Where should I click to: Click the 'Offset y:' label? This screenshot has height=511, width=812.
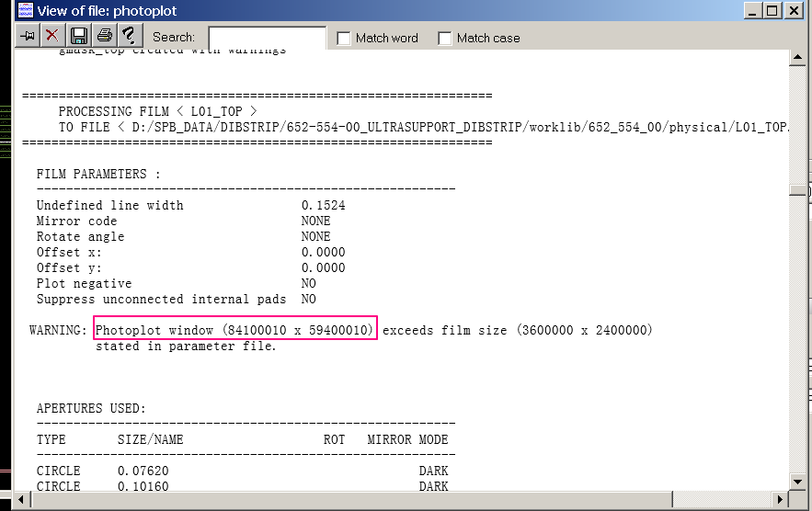click(69, 267)
